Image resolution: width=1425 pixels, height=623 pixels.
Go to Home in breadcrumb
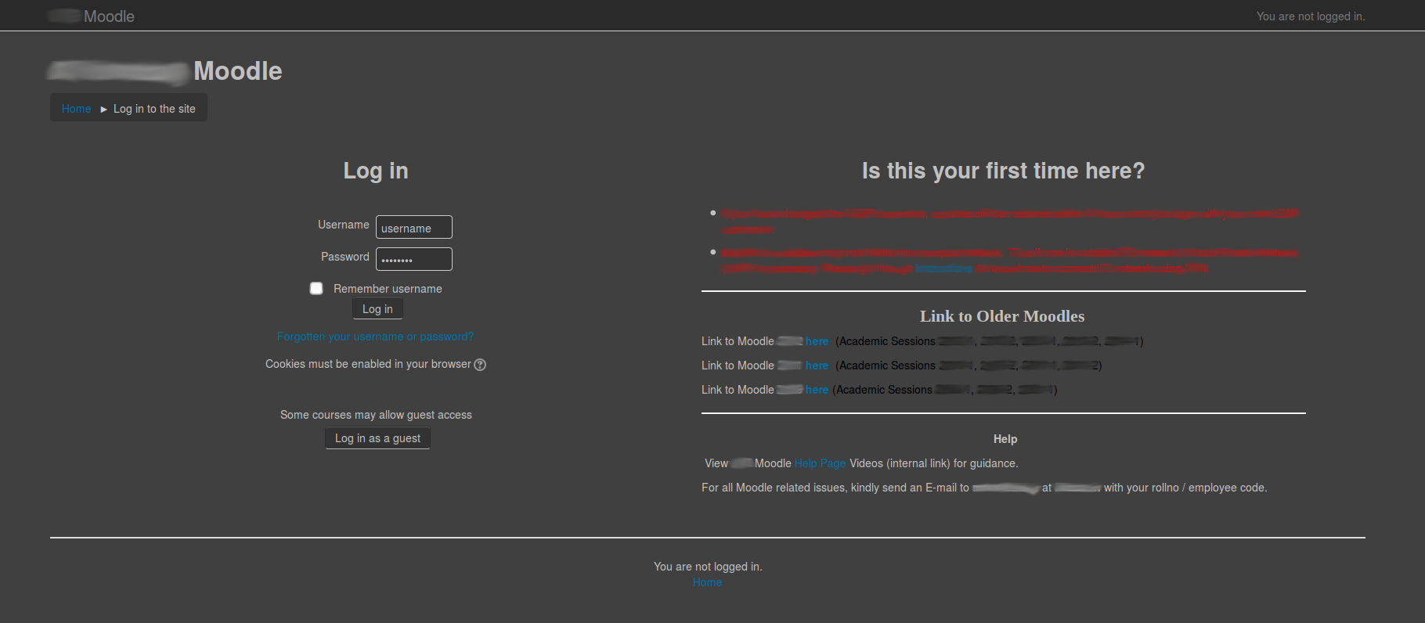tap(76, 109)
